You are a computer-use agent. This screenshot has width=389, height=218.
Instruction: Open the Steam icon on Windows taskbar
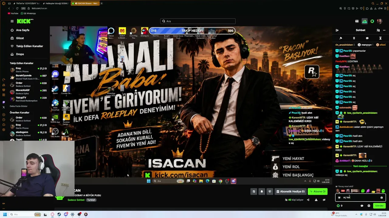click(x=59, y=214)
